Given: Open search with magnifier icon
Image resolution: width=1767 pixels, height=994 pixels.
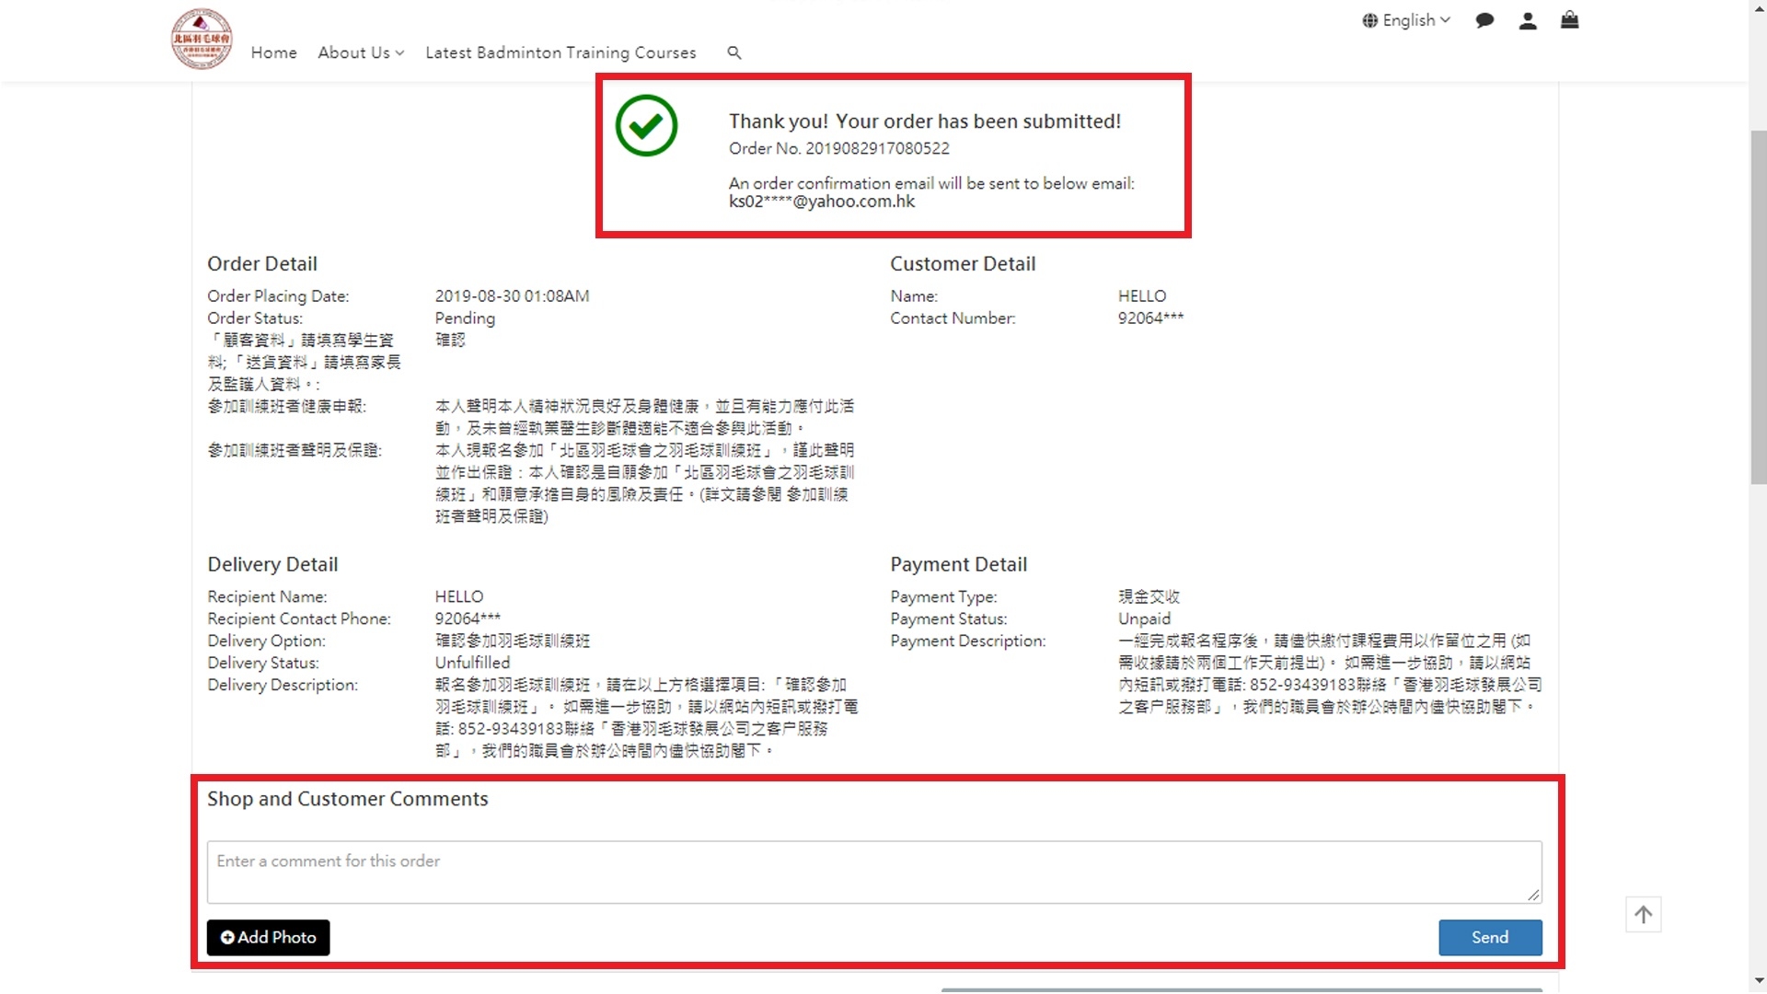Looking at the screenshot, I should point(733,52).
